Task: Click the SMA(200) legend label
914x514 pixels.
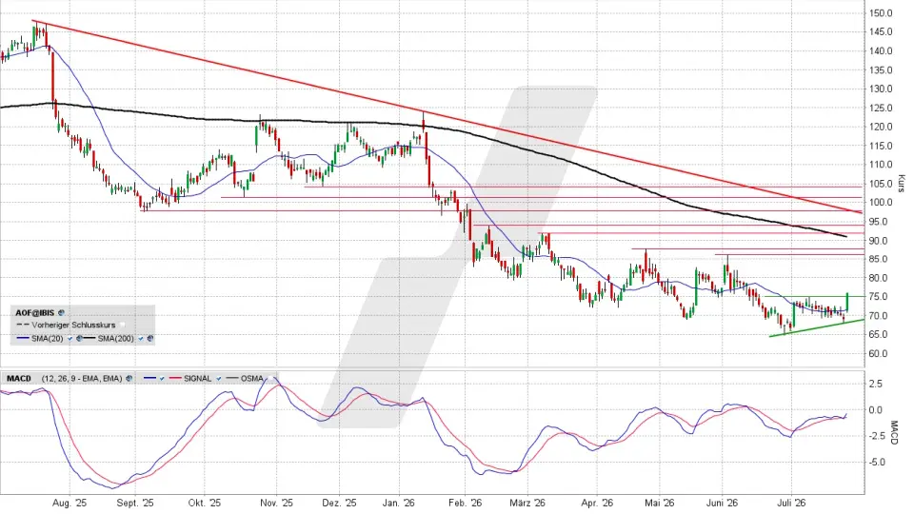Action: [x=115, y=339]
